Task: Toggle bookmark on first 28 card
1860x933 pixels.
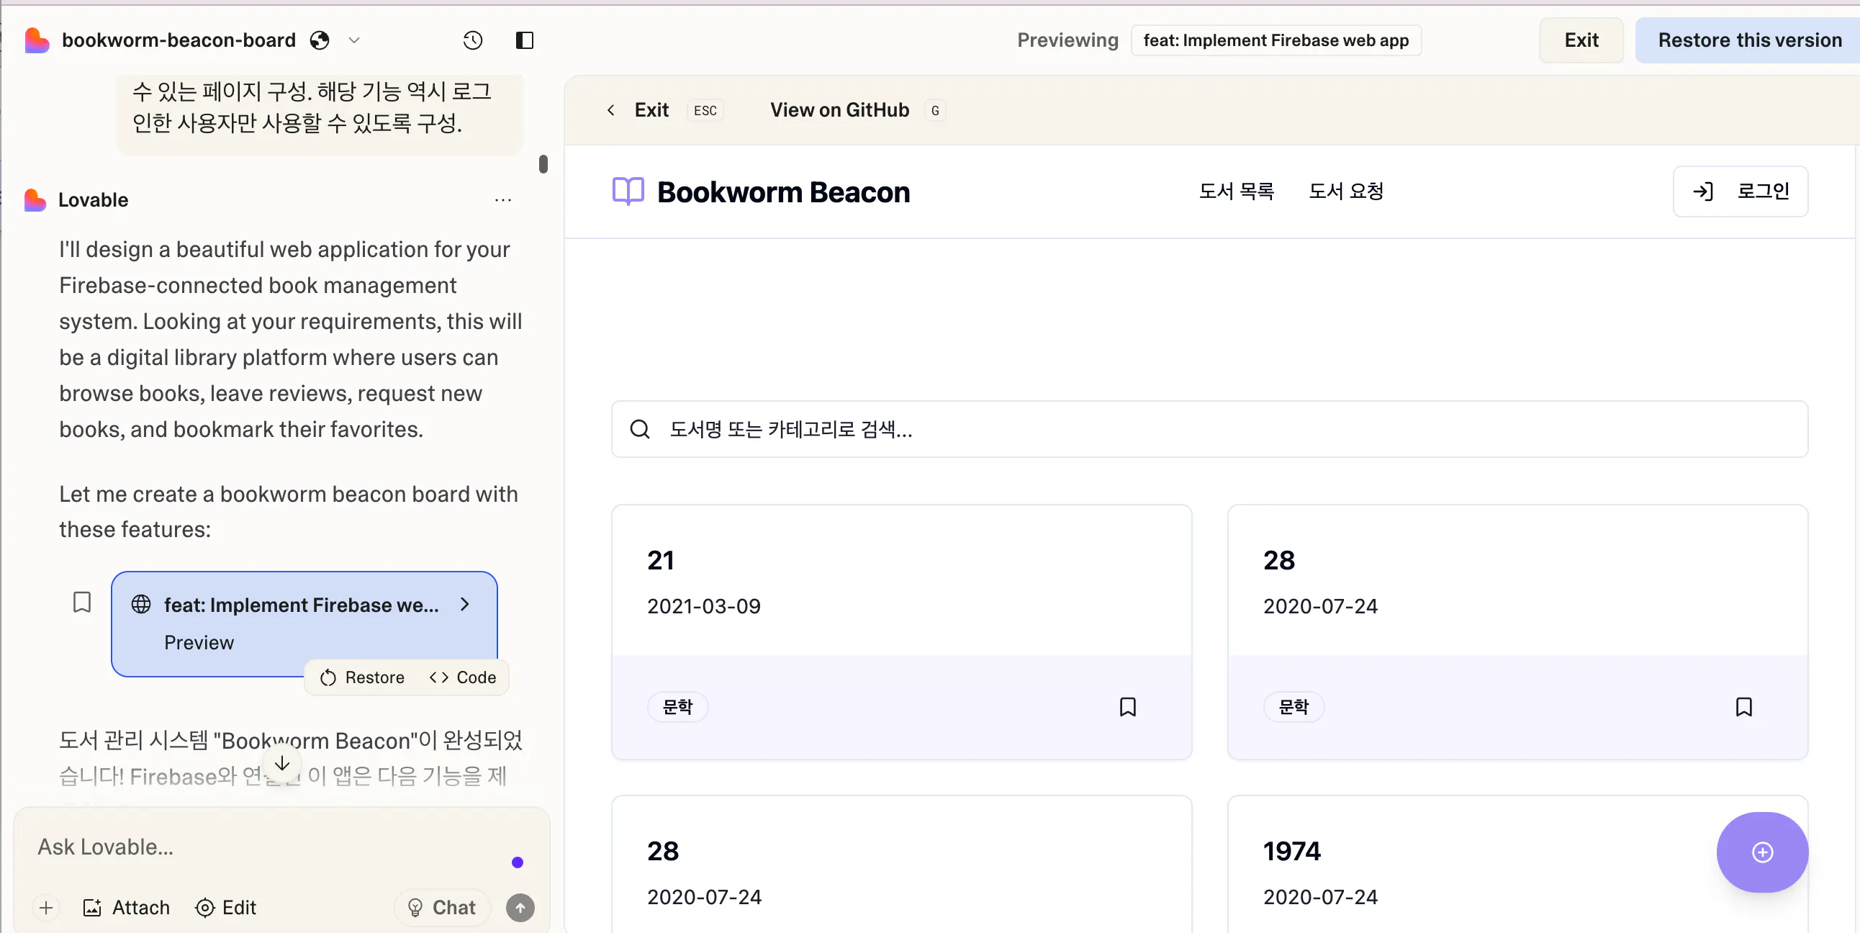Action: [x=1743, y=707]
